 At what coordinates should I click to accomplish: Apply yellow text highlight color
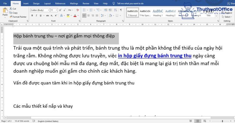[68, 16]
